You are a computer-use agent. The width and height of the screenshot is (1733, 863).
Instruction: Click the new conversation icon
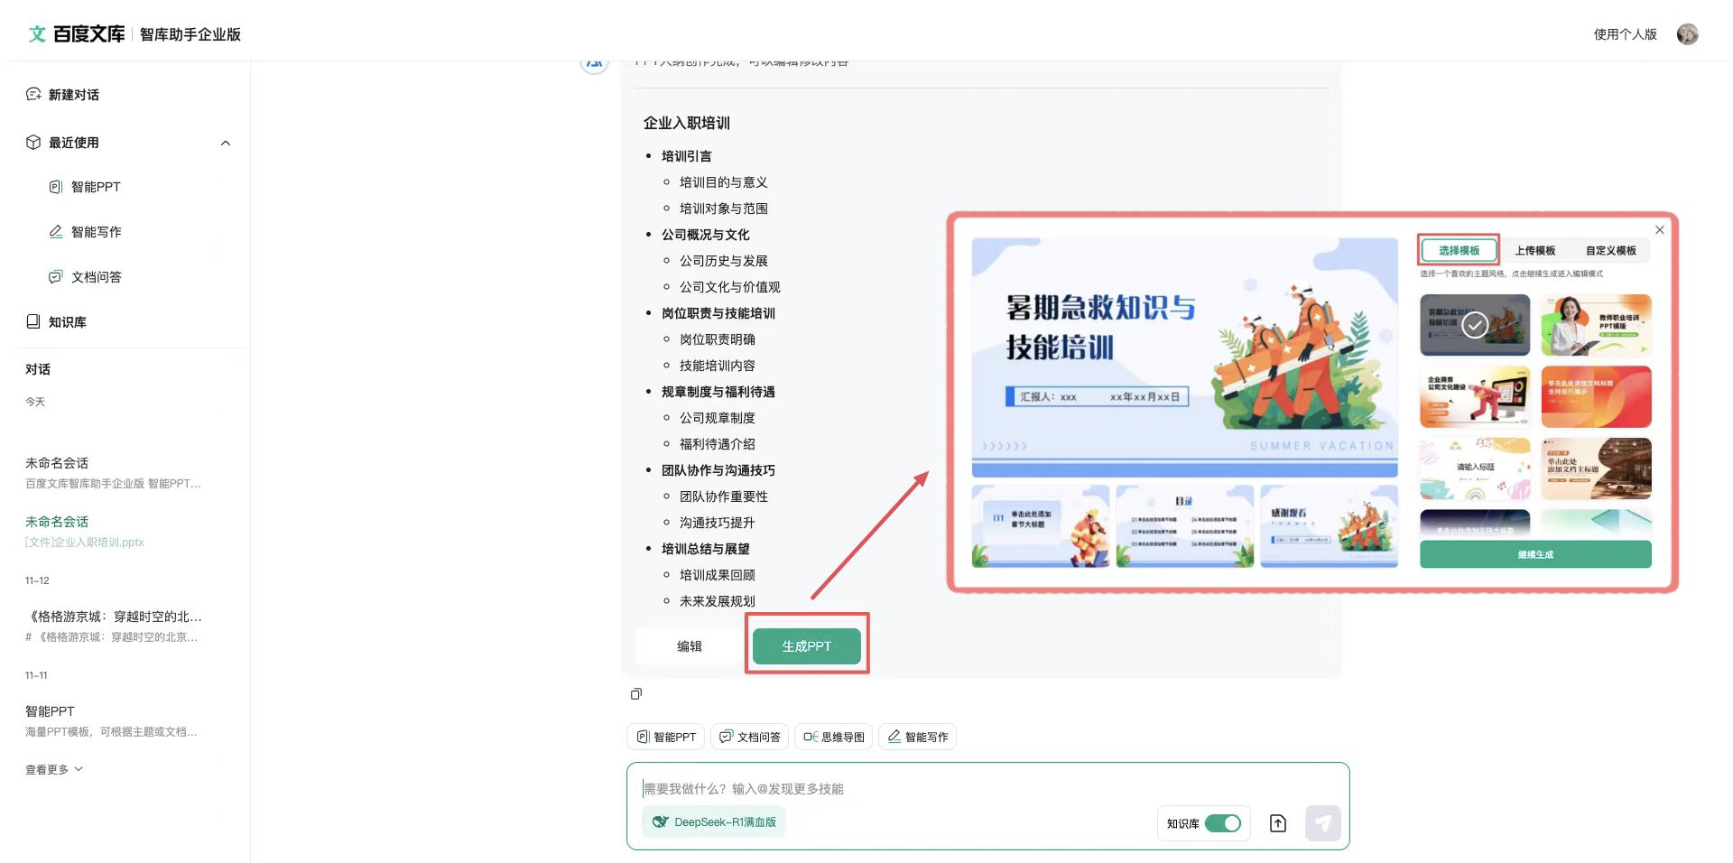[33, 94]
